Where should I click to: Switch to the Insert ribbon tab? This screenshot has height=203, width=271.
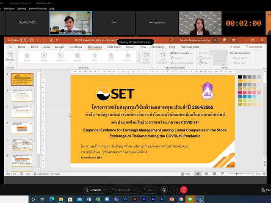[x=34, y=47]
